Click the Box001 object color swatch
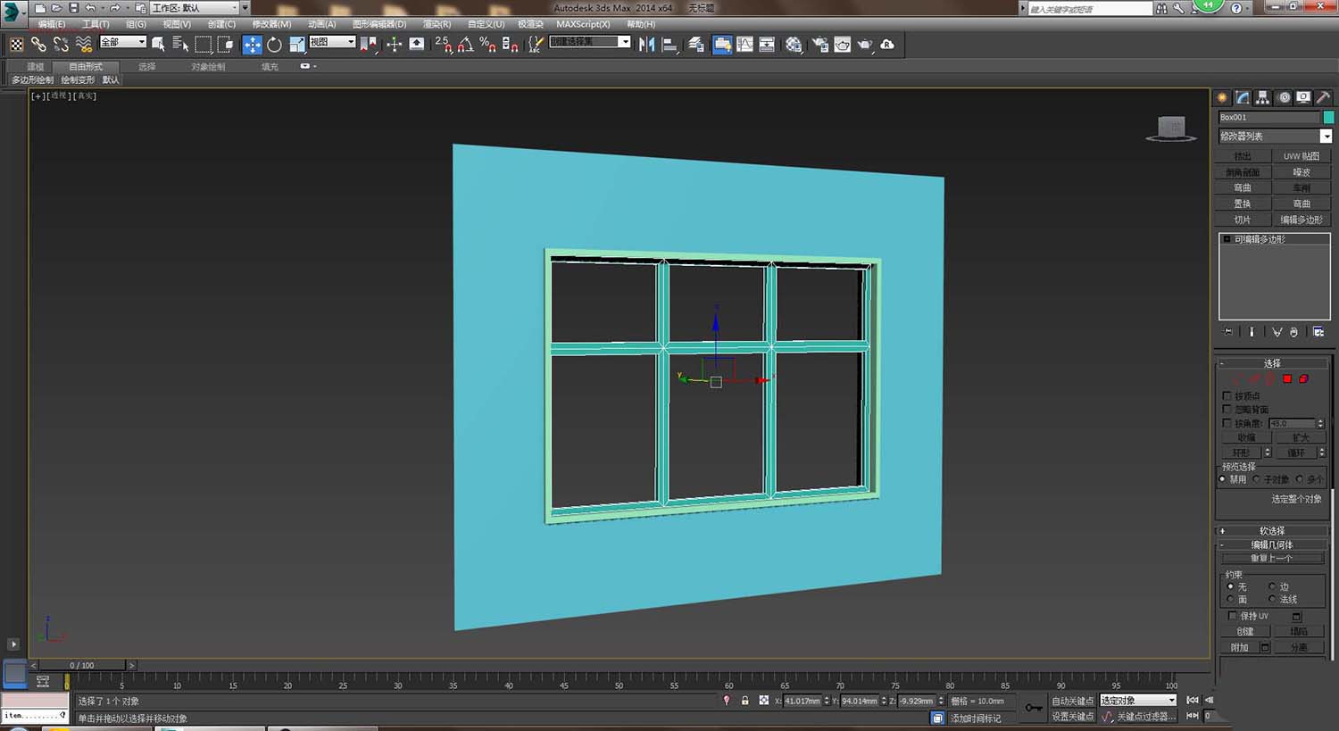1339x731 pixels. tap(1328, 118)
